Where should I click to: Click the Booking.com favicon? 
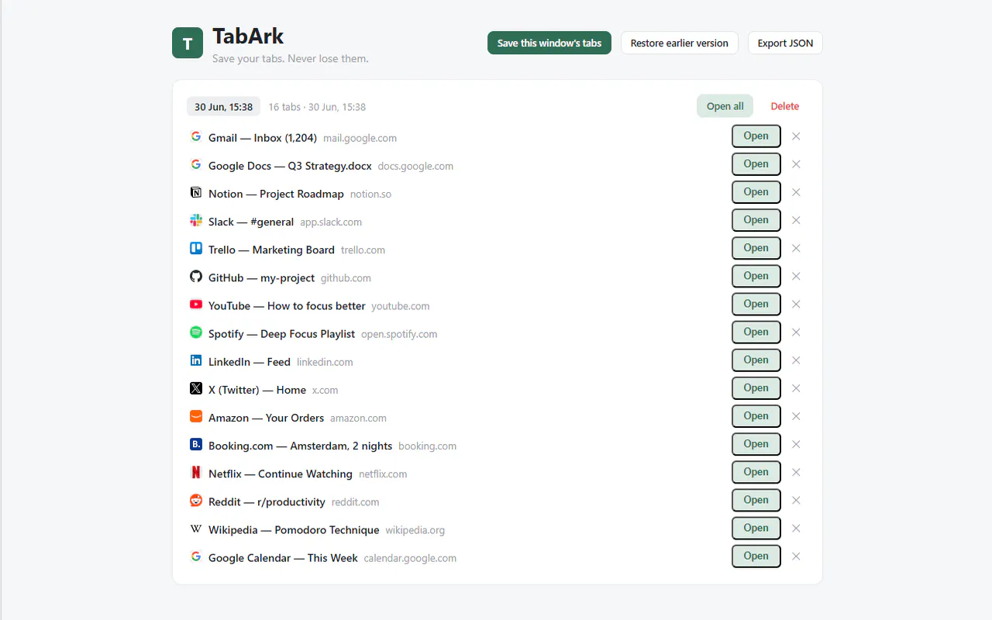pos(196,444)
